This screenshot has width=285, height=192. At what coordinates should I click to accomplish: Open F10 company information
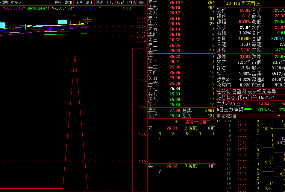pos(110,2)
